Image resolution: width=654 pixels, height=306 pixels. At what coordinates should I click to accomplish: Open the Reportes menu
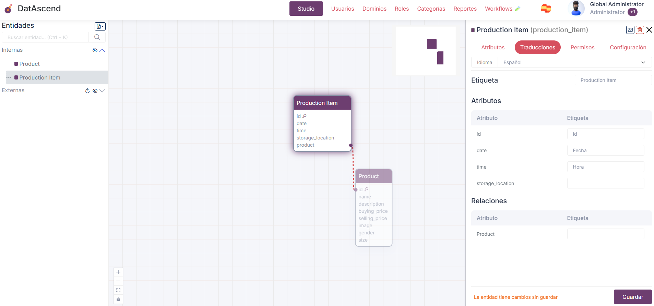tap(465, 9)
